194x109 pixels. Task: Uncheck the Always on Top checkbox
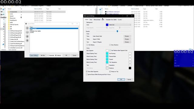pos(110,71)
